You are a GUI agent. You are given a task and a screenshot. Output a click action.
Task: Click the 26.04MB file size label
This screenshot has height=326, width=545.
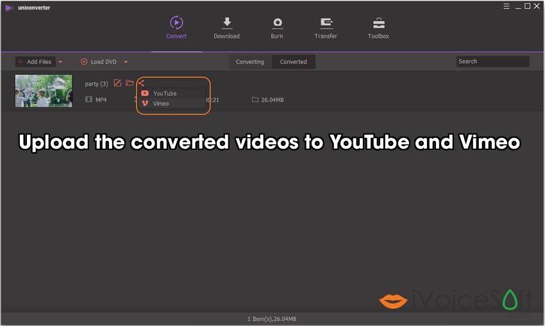click(x=272, y=100)
